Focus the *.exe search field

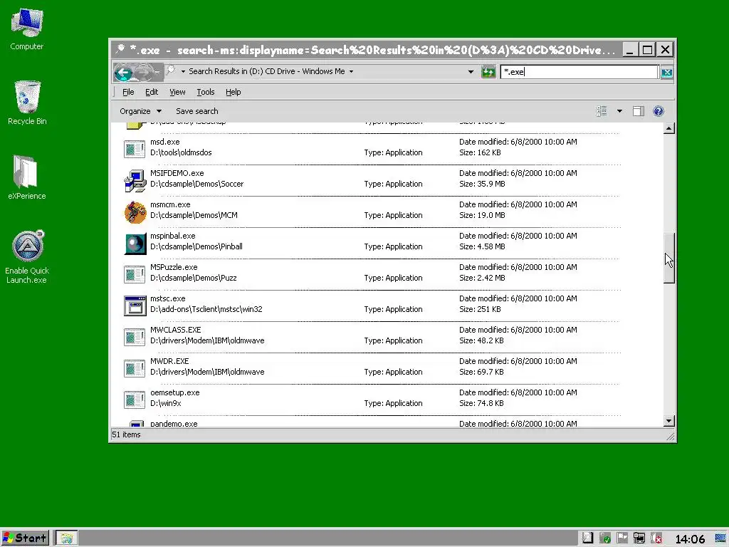click(x=579, y=72)
